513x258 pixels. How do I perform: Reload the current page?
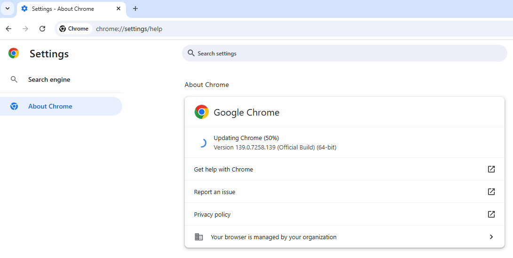tap(42, 29)
